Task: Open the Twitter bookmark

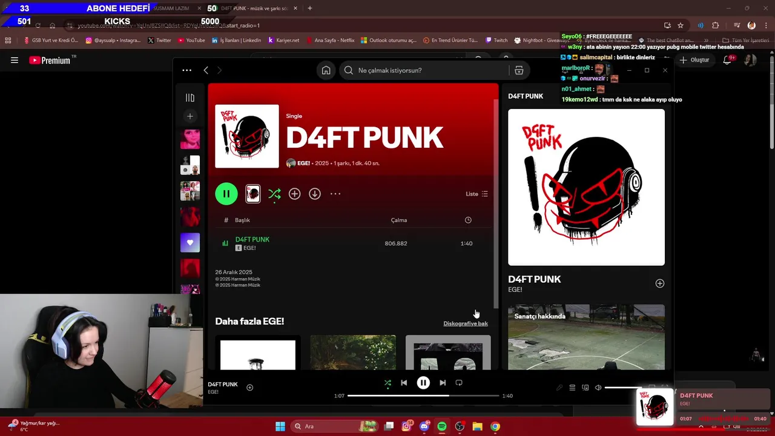Action: pos(159,41)
